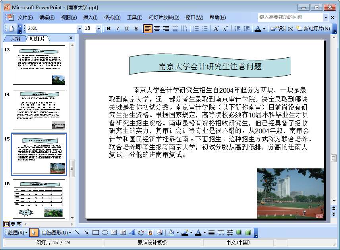The image size is (340, 250).
Task: Open the fill color dropdown arrow
Action: pos(178,232)
